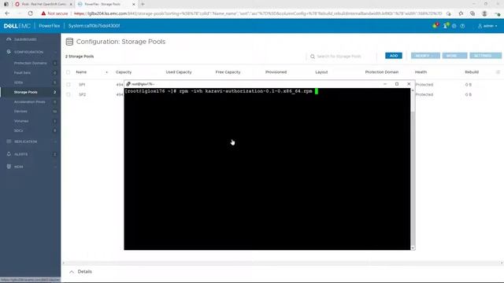Open Devices in sidebar
The width and height of the screenshot is (504, 283).
pyautogui.click(x=20, y=112)
